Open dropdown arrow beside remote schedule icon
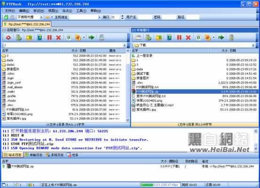 84,38
